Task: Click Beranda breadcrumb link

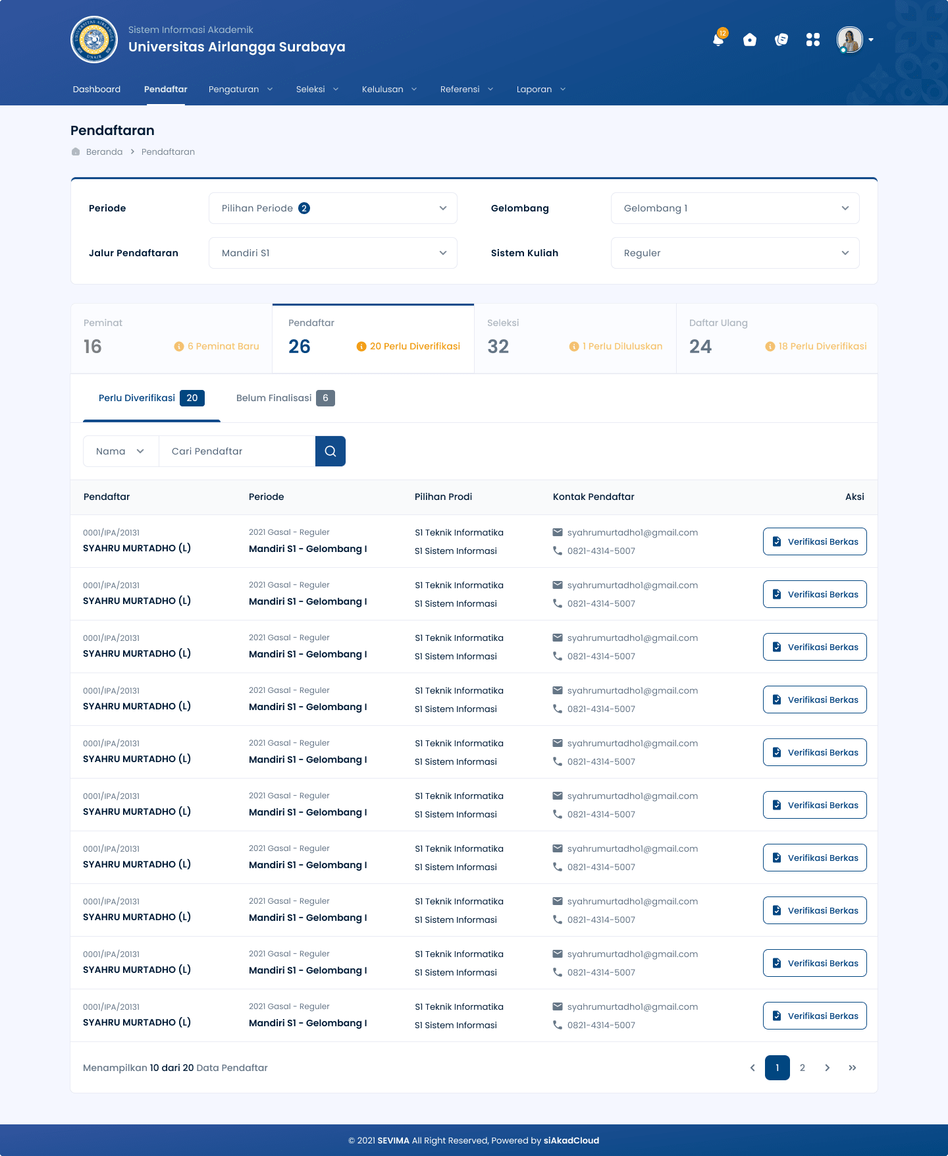Action: click(x=104, y=151)
